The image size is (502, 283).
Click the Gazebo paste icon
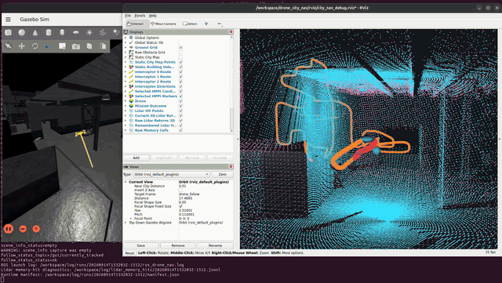click(x=103, y=46)
